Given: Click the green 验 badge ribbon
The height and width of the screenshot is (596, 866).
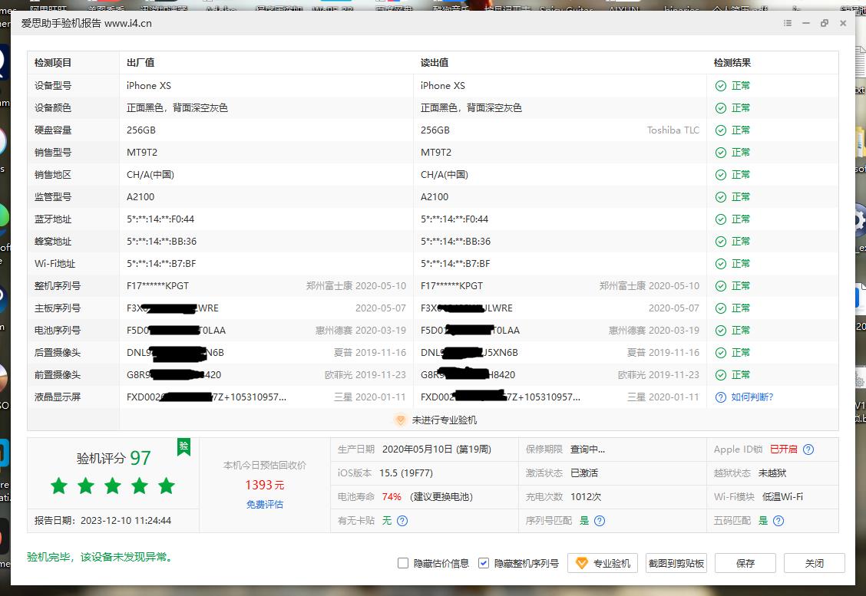Looking at the screenshot, I should [x=183, y=446].
